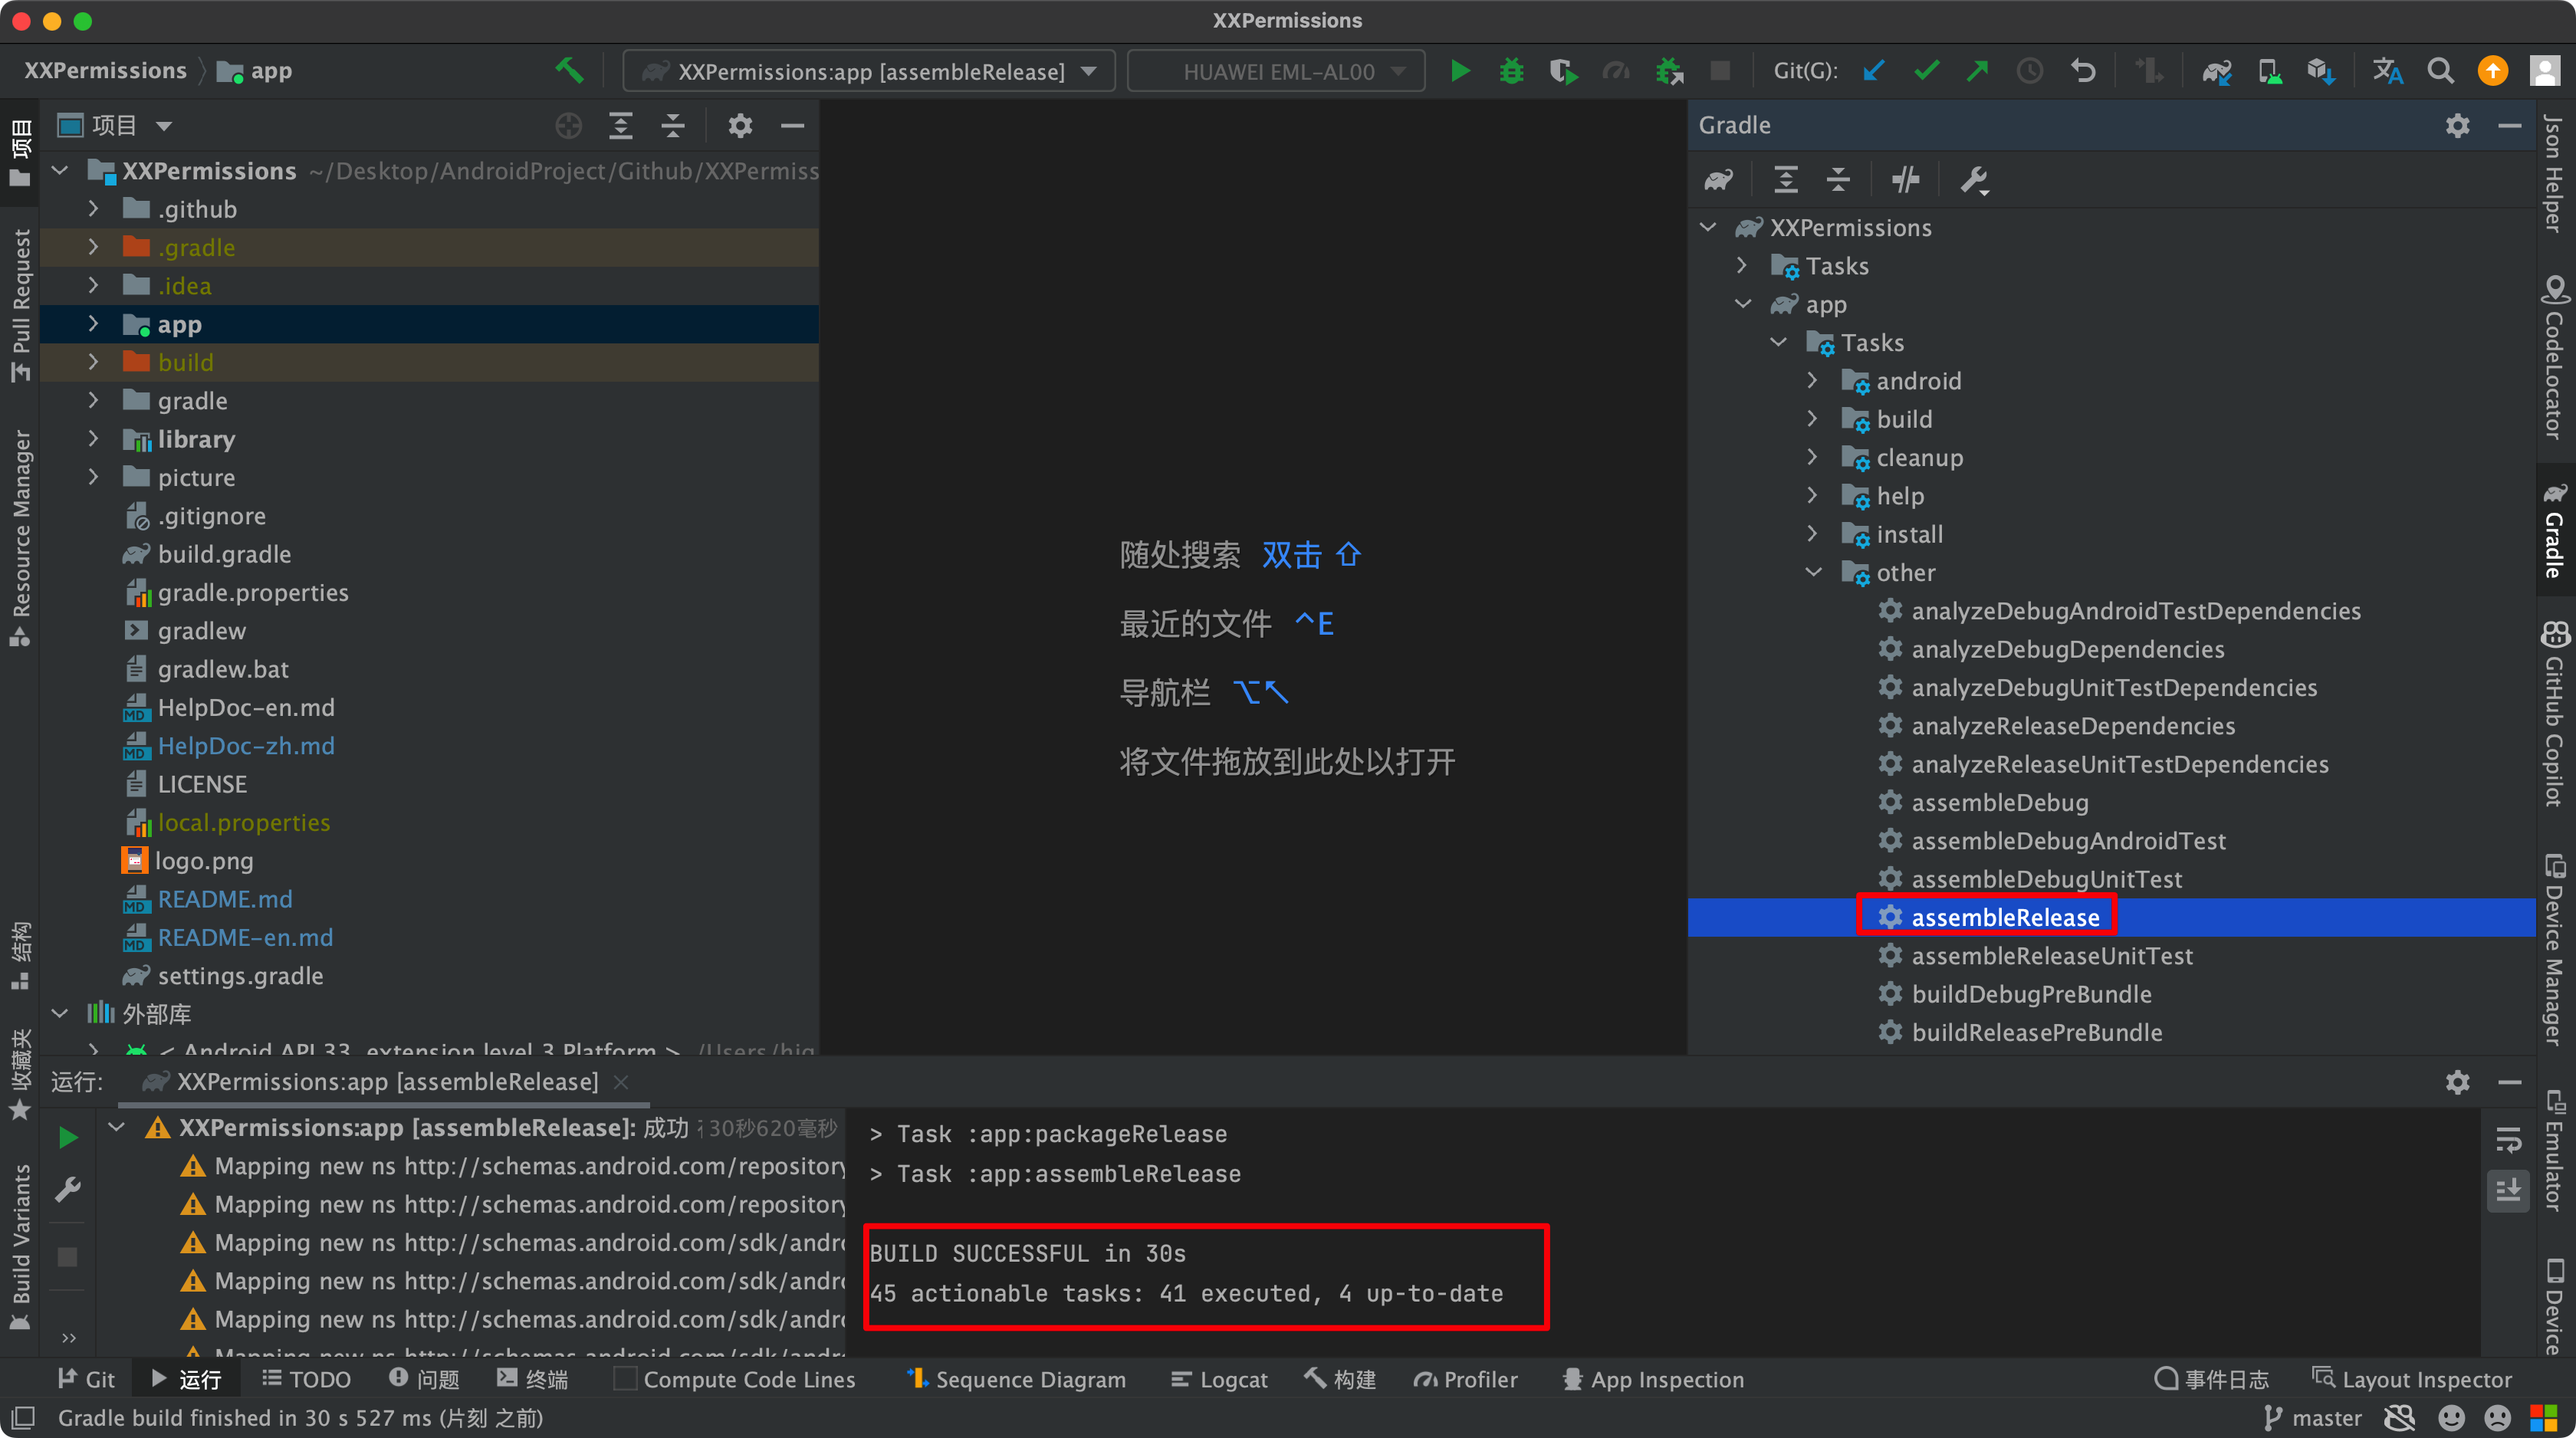
Task: Launch Profiler using the profiler toolbar icon
Action: pyautogui.click(x=1616, y=71)
